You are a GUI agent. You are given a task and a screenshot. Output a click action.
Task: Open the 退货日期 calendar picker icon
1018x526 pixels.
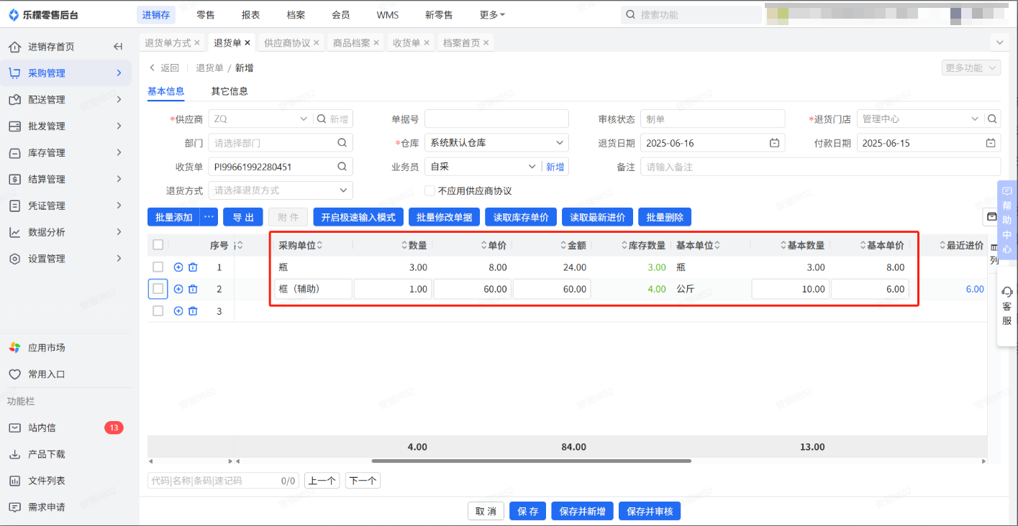pyautogui.click(x=774, y=143)
